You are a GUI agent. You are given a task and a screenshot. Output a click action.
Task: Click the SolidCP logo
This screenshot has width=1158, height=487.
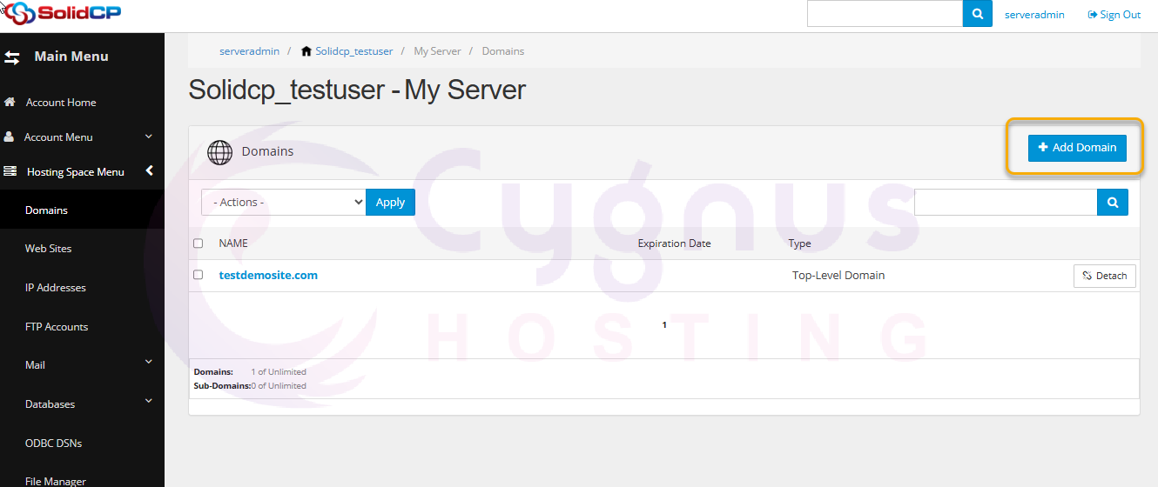[x=63, y=14]
